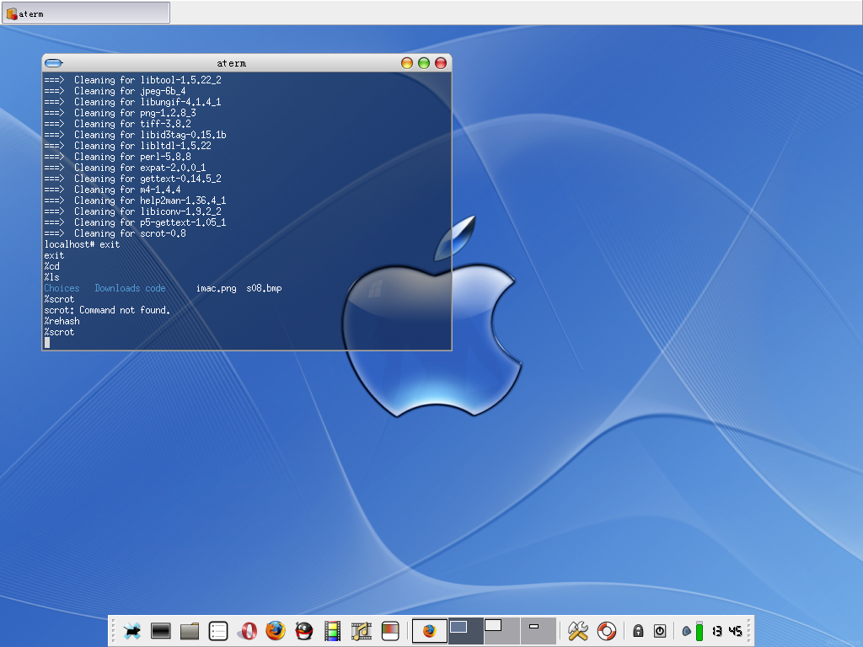
Task: Open the Xfce mouse menu icon in the panel
Action: click(132, 630)
